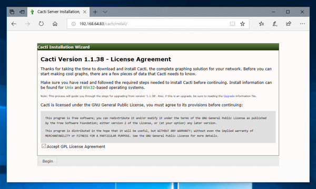Click the Cacti Version 1.1.38 License Agreement heading
This screenshot has width=316, height=189.
tap(106, 59)
